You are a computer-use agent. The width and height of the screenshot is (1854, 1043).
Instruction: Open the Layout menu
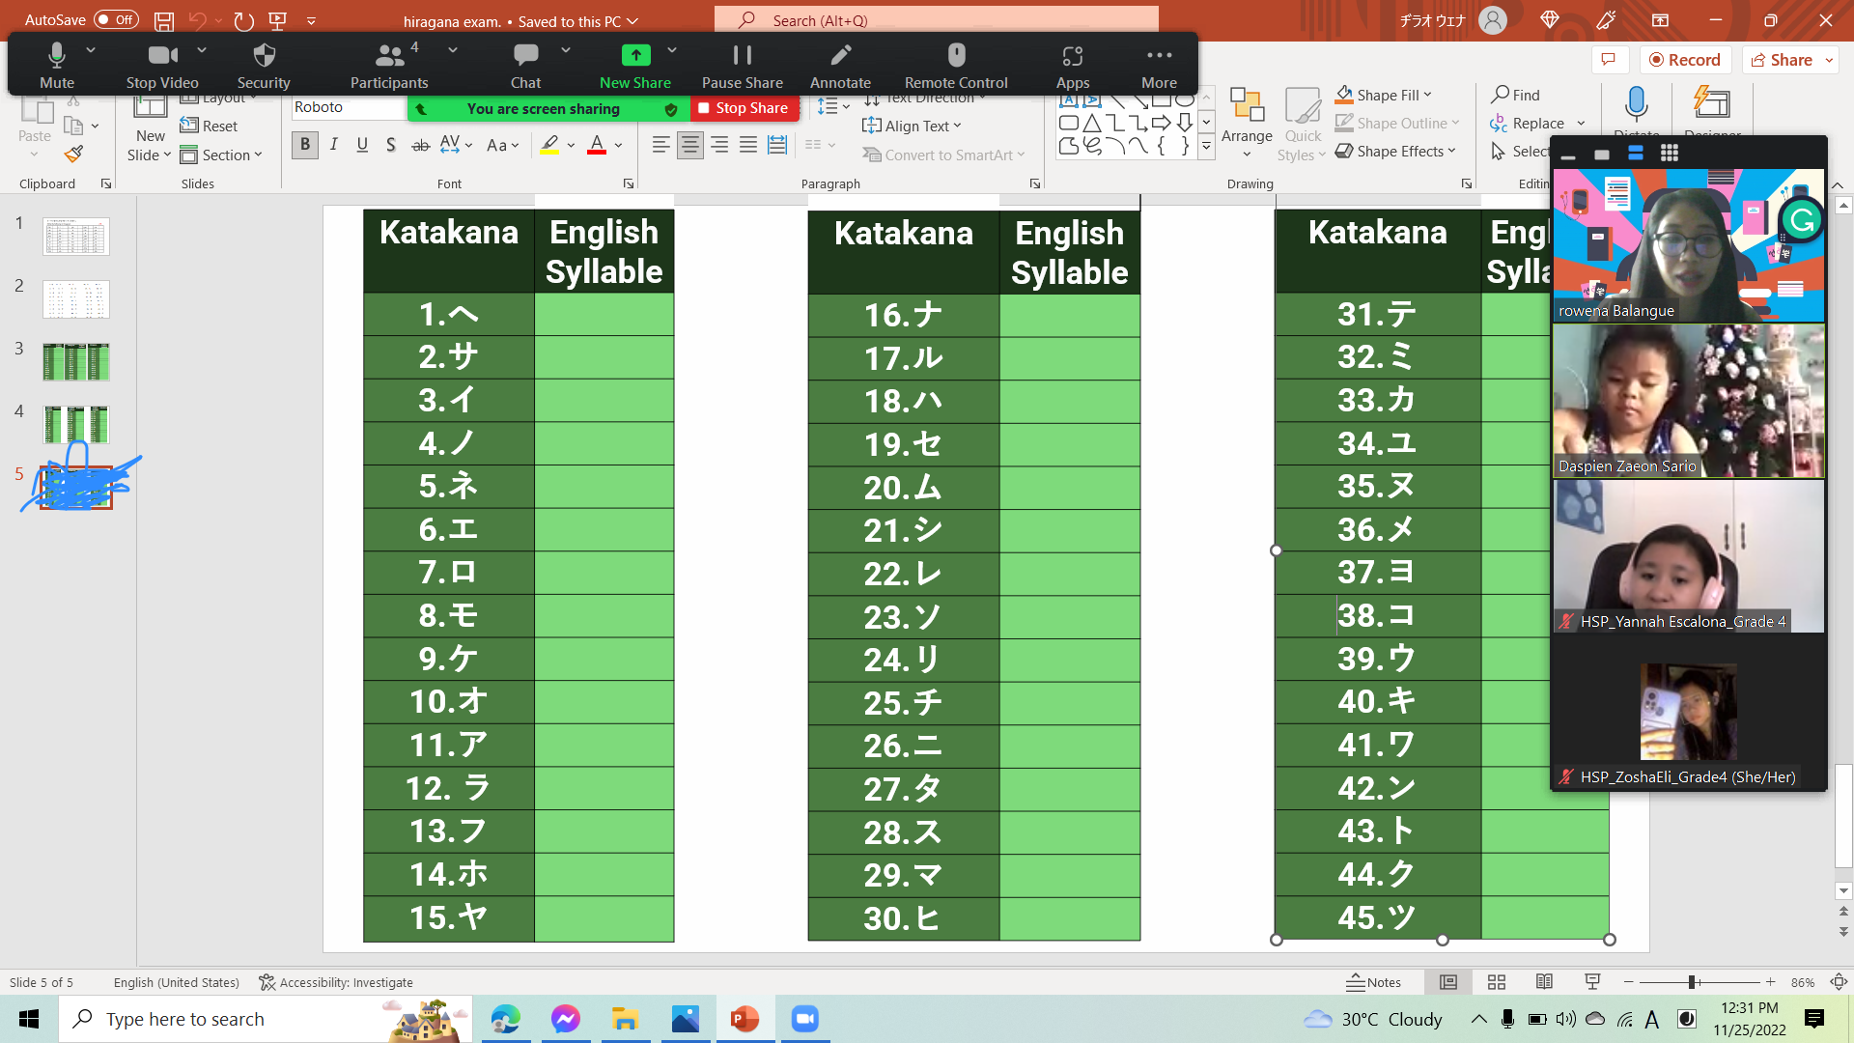[x=219, y=97]
